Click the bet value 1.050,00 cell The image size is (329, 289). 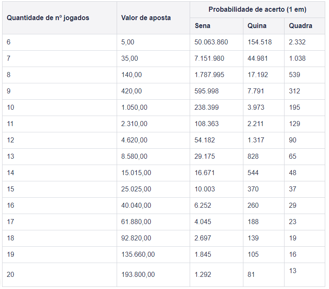154,108
